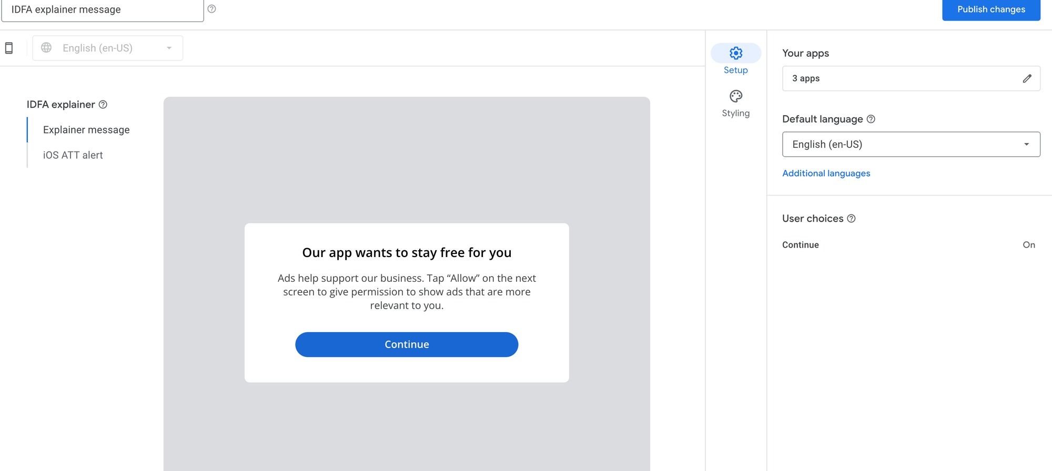Click the pencil icon to edit apps
Viewport: 1052px width, 471px height.
(x=1027, y=78)
